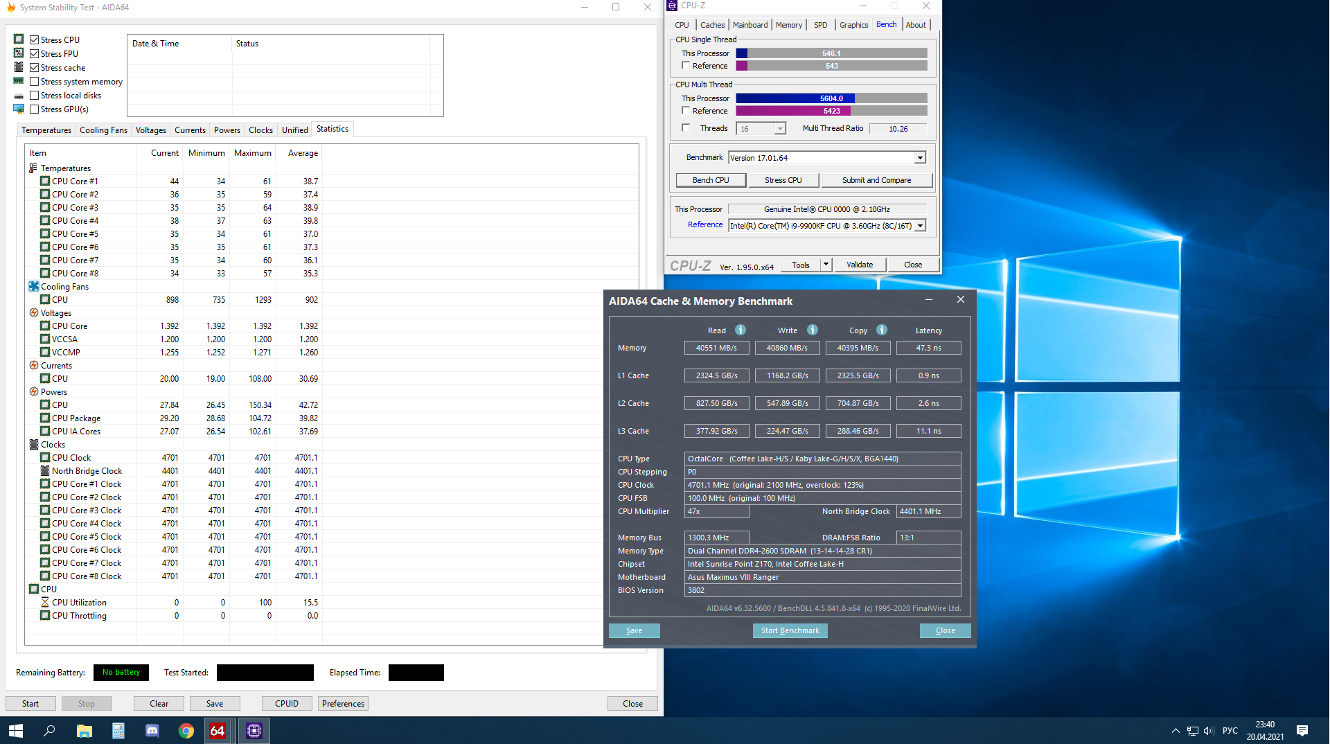Screen dimensions: 1330x744
Task: Open Discord from the taskbar
Action: (152, 730)
